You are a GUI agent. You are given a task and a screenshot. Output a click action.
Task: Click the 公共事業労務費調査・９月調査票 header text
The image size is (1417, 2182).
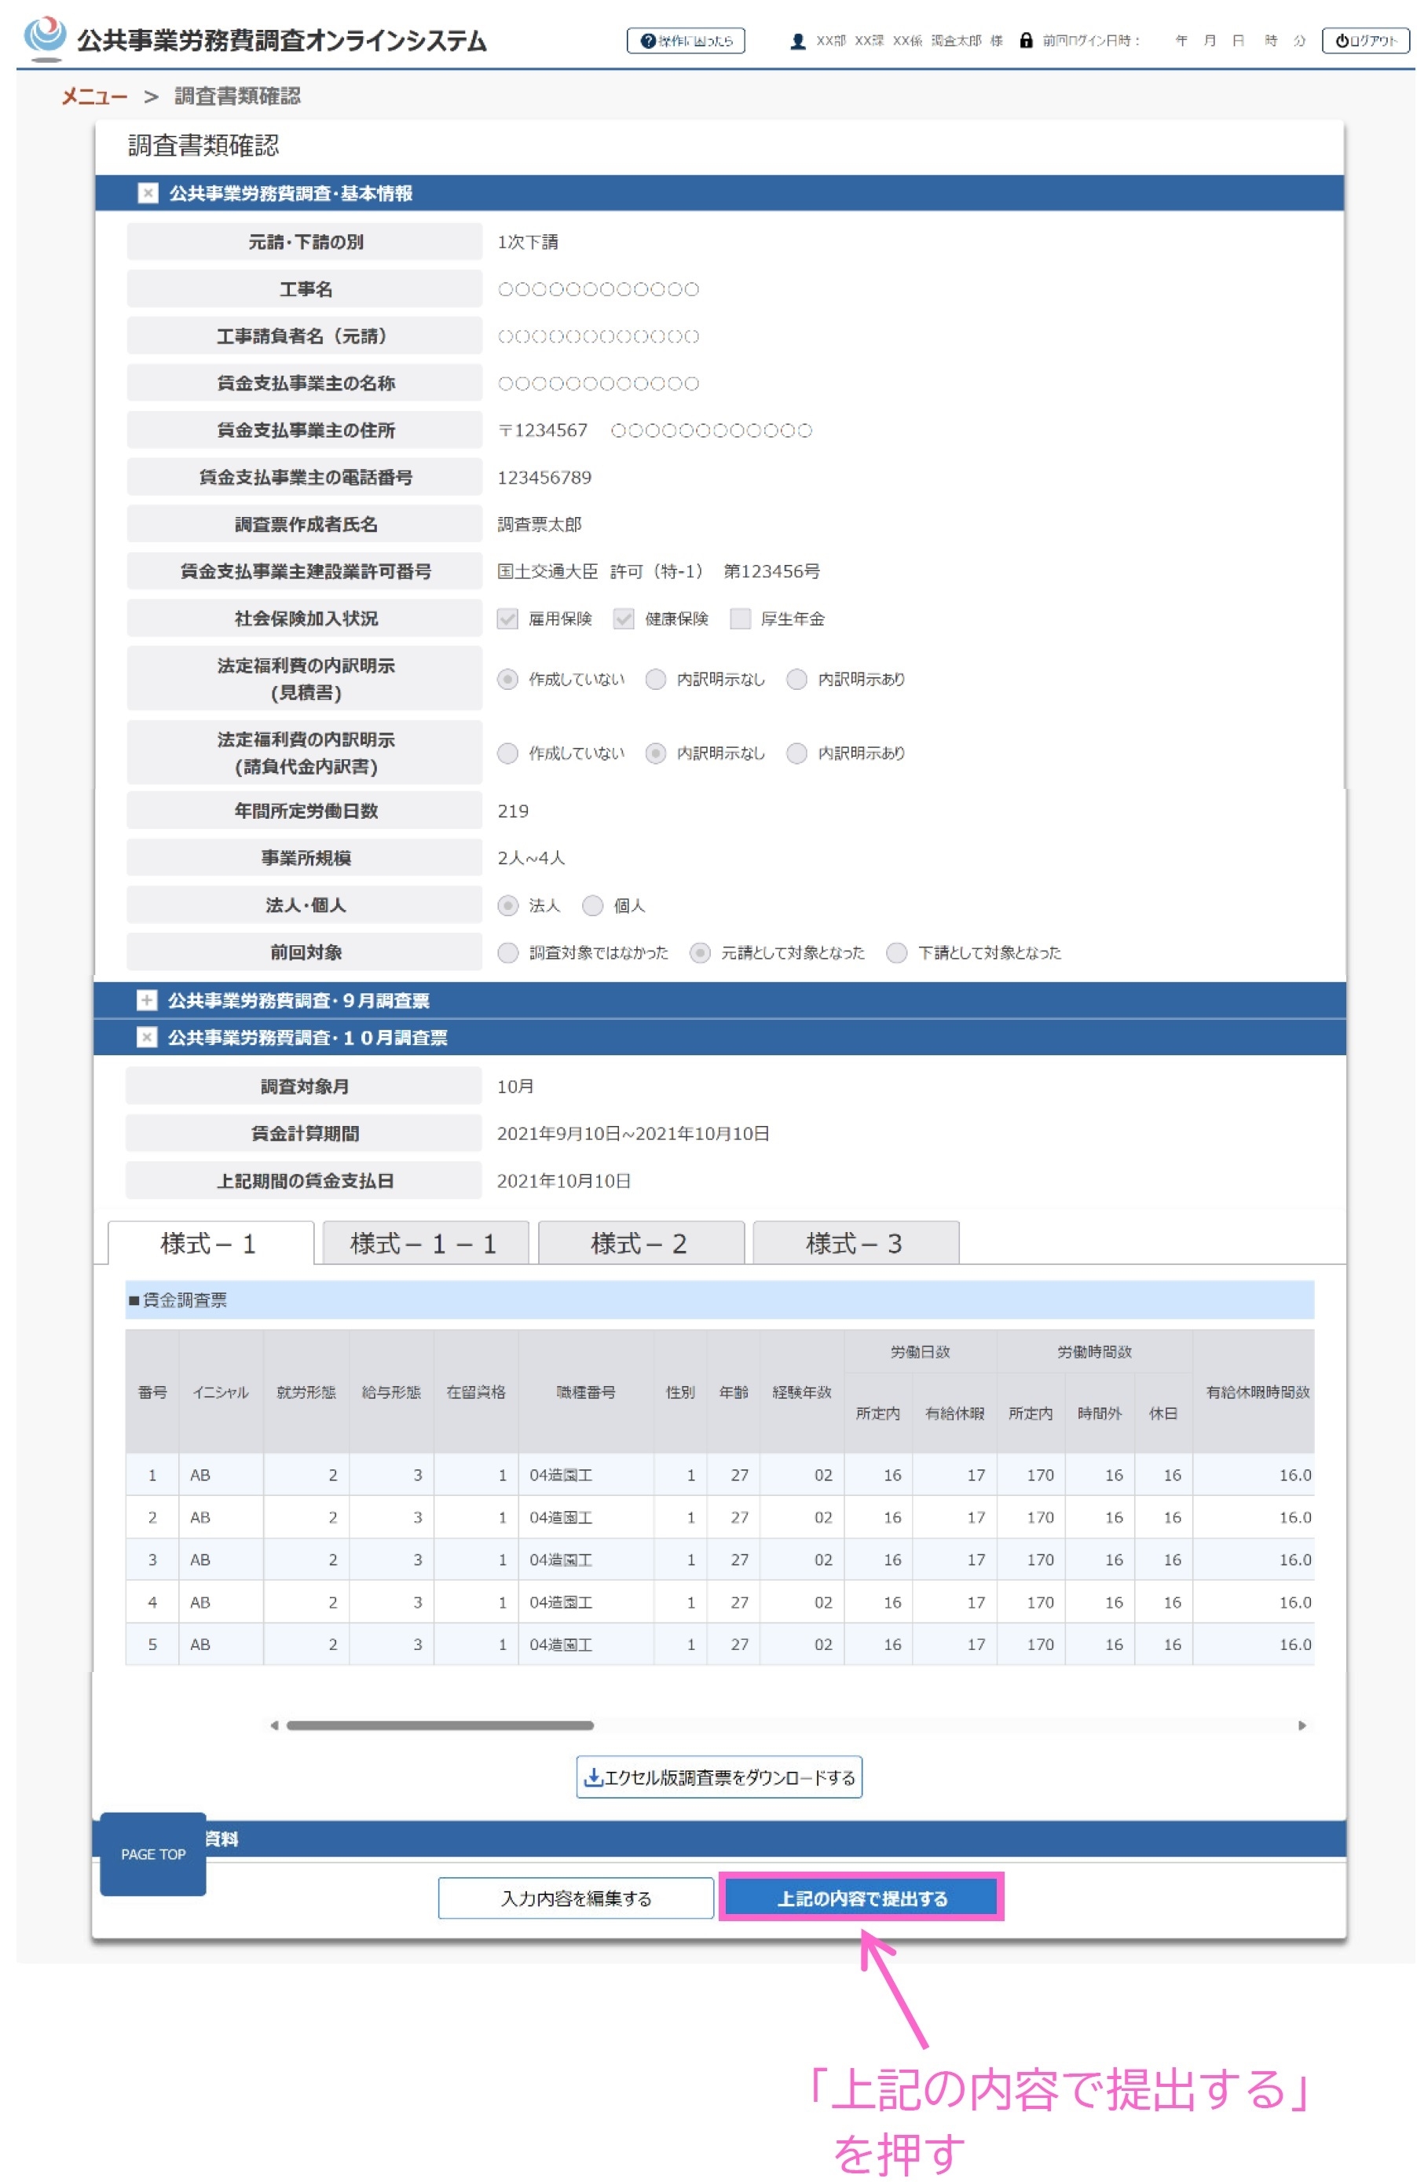[298, 999]
